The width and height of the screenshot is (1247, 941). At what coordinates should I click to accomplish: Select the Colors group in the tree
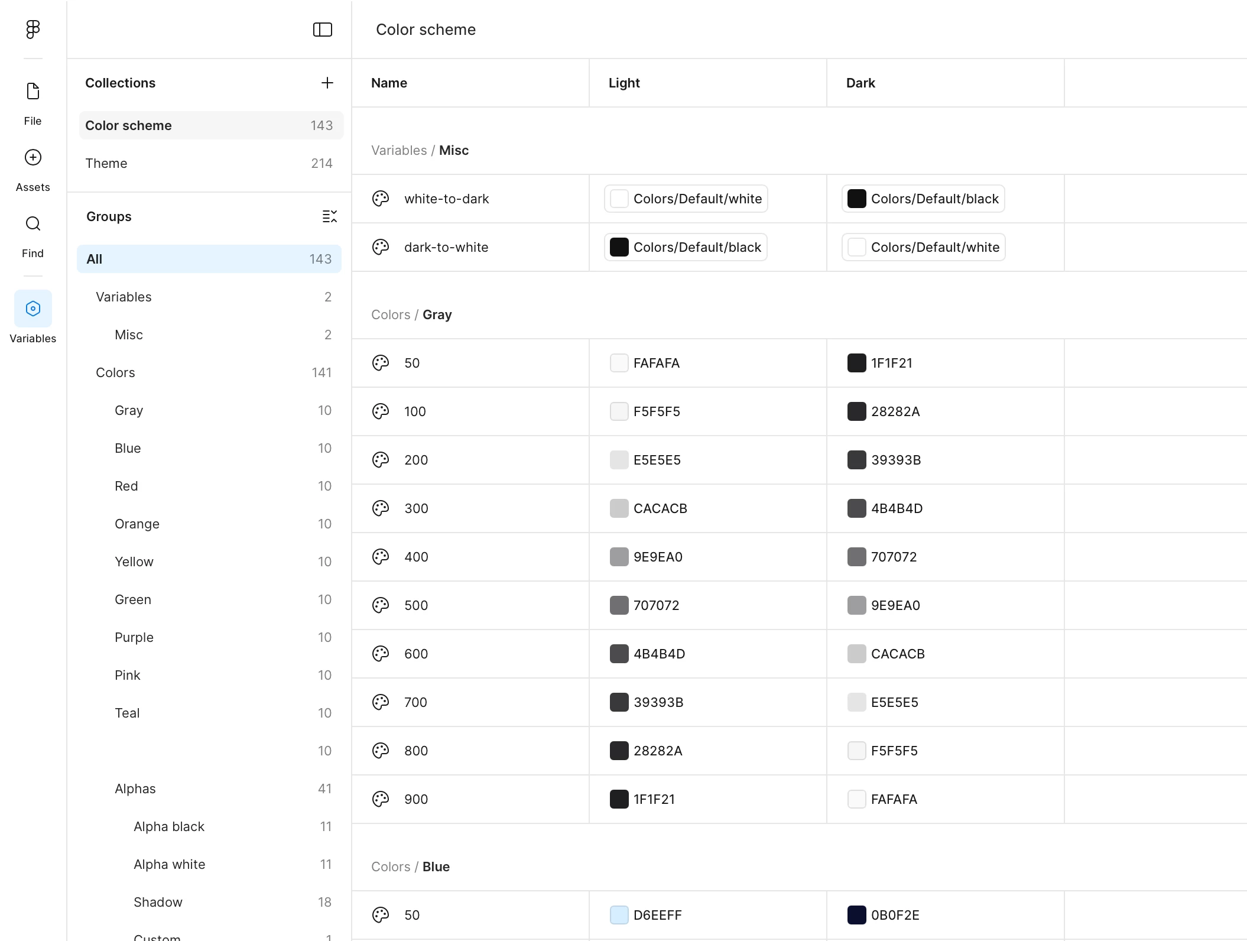115,372
